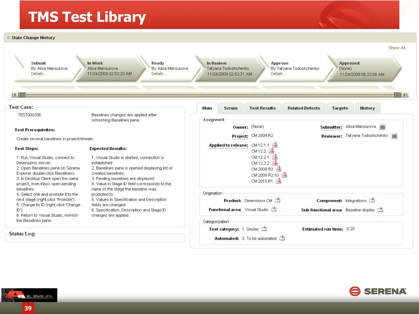Open Visual Studio functional area icon

coord(274,209)
